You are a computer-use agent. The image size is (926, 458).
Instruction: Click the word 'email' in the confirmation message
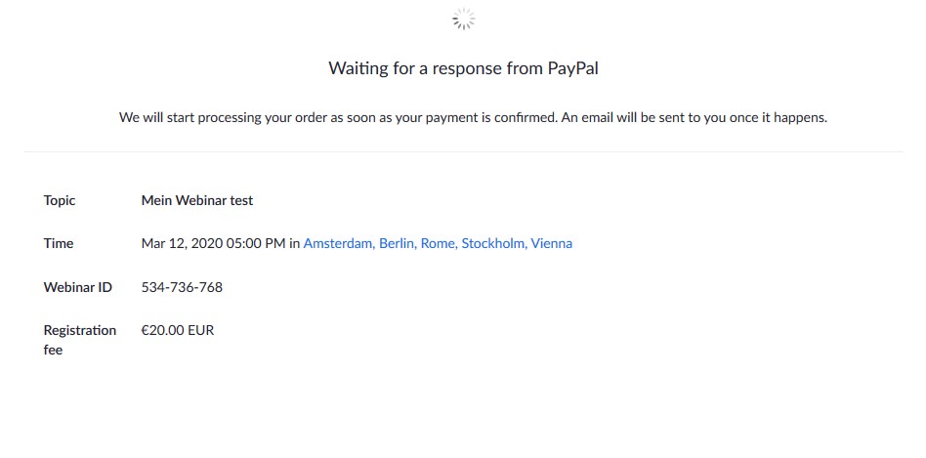click(x=597, y=117)
